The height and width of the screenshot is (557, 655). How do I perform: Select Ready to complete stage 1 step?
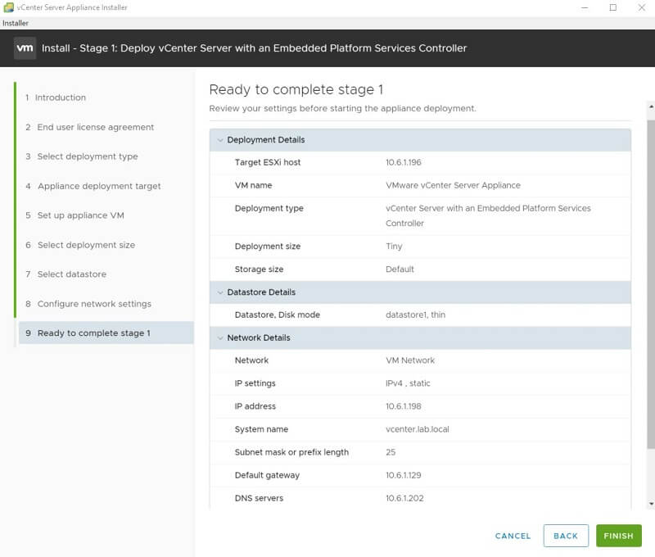(x=93, y=333)
